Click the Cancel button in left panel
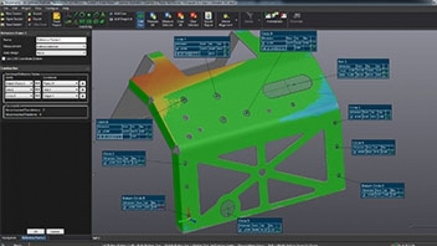This screenshot has width=437, height=246. tap(55, 232)
